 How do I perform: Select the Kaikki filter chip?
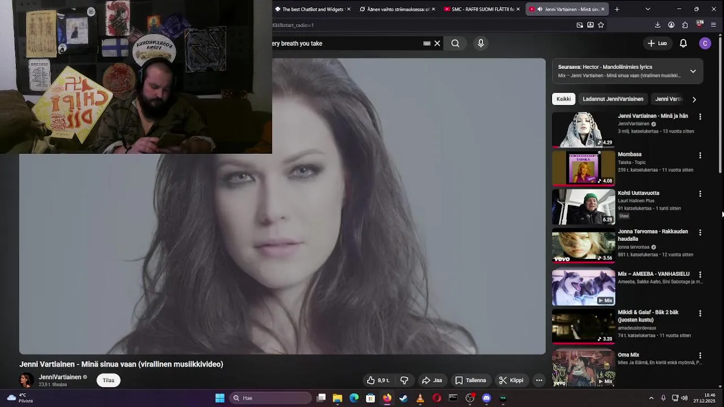[563, 99]
